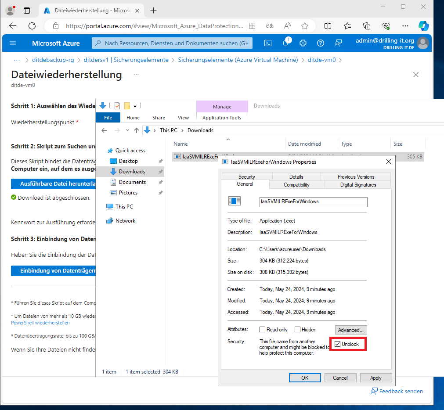
Task: Open ditdebackup-rg breadcrumb link
Action: (x=53, y=60)
